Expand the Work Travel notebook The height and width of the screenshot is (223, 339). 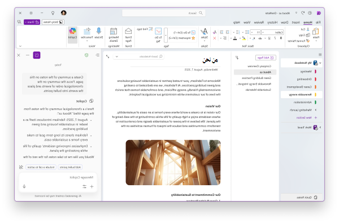point(320,128)
